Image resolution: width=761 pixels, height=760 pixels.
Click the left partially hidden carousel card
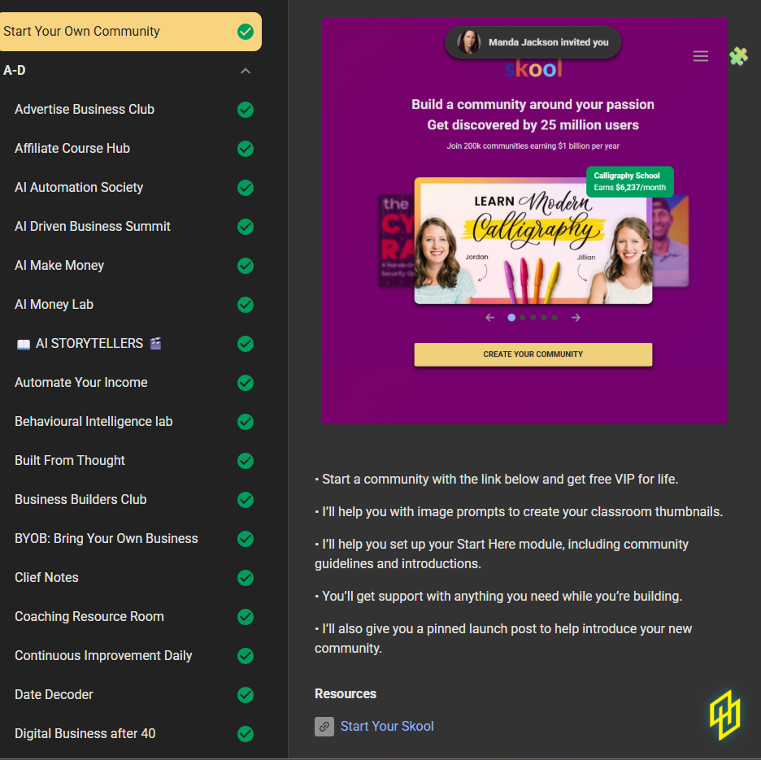click(x=396, y=241)
